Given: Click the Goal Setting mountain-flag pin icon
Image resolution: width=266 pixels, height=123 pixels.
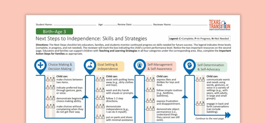Looking at the screenshot, I should pos(90,66).
